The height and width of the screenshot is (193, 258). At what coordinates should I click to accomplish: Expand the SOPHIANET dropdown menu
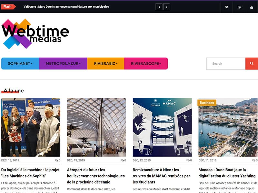tap(20, 64)
